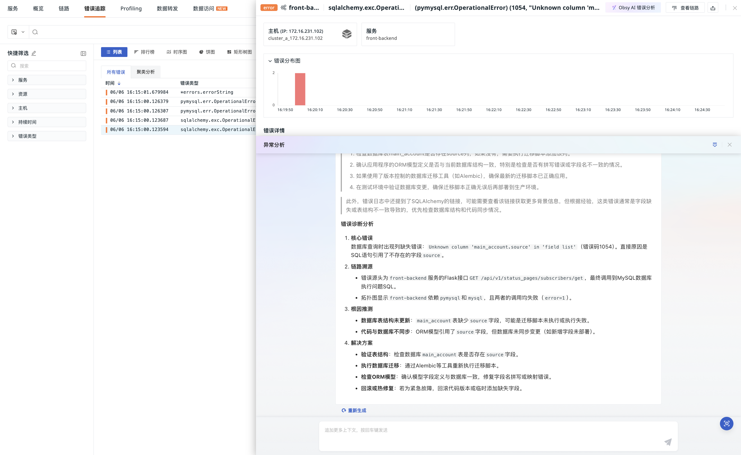Select error row at 16:15:00.126379

(179, 102)
